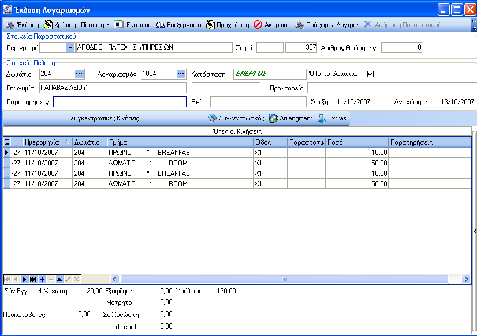477x336 pixels.
Task: Click the Υπόλοιπο value 120,00
Action: click(x=226, y=291)
